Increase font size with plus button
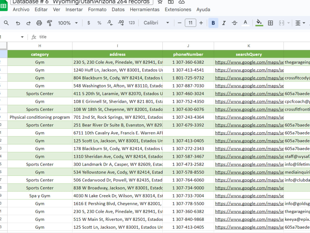Image resolution: width=310 pixels, height=233 pixels. (201, 23)
